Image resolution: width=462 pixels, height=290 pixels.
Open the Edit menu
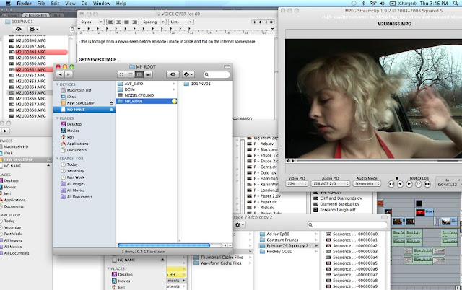pyautogui.click(x=55, y=4)
